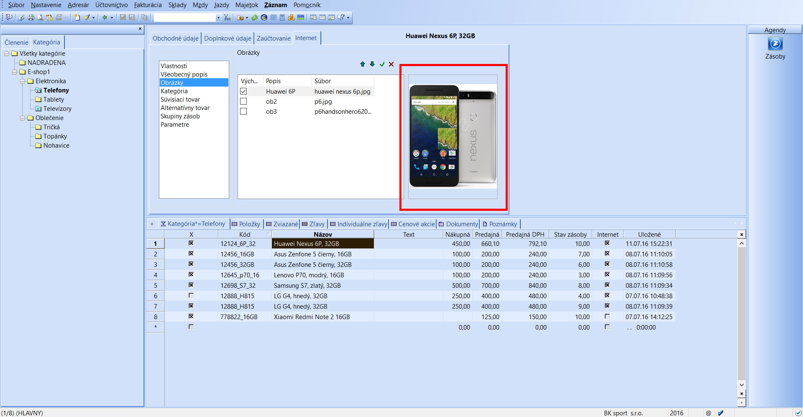Image resolution: width=803 pixels, height=417 pixels.
Task: Click the exit door icon in the toolbar
Action: [9, 17]
